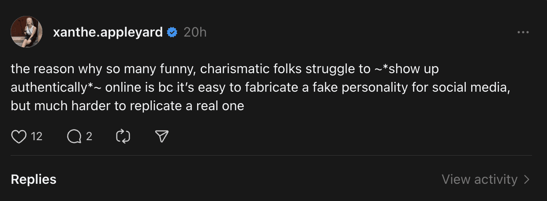Click the 20h post timestamp

pos(195,32)
